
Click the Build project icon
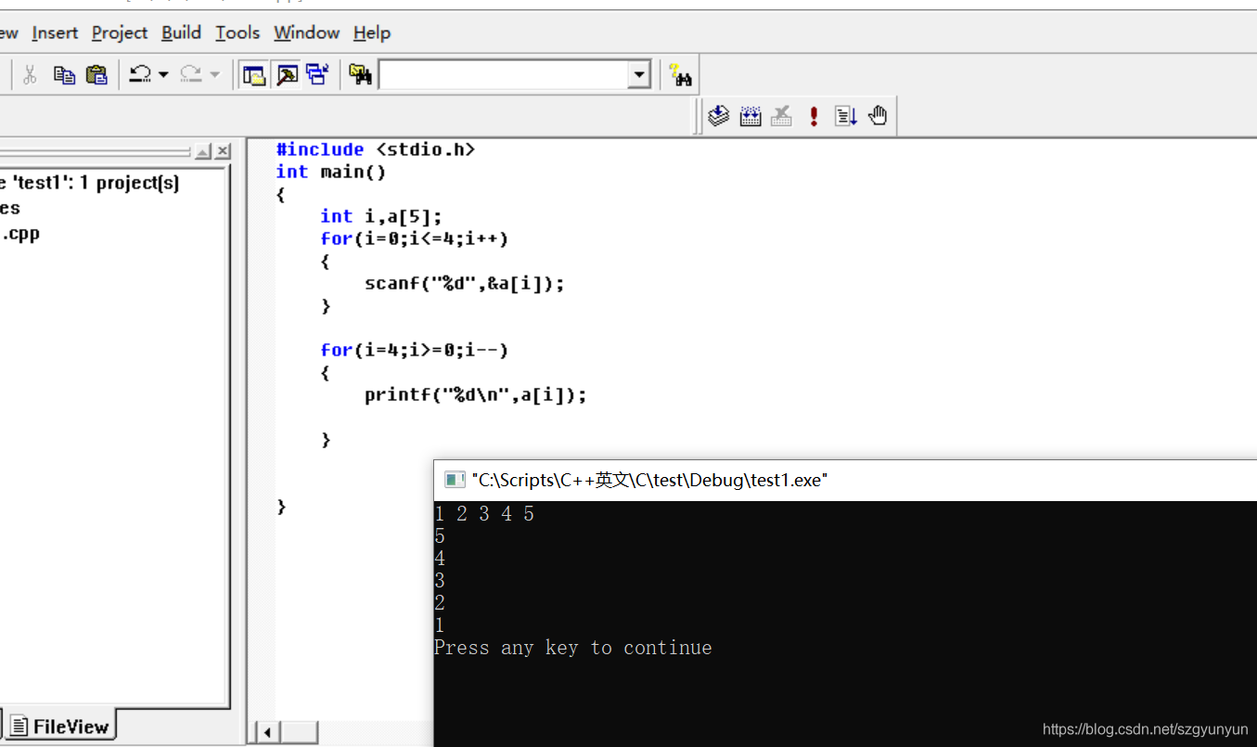pyautogui.click(x=750, y=116)
